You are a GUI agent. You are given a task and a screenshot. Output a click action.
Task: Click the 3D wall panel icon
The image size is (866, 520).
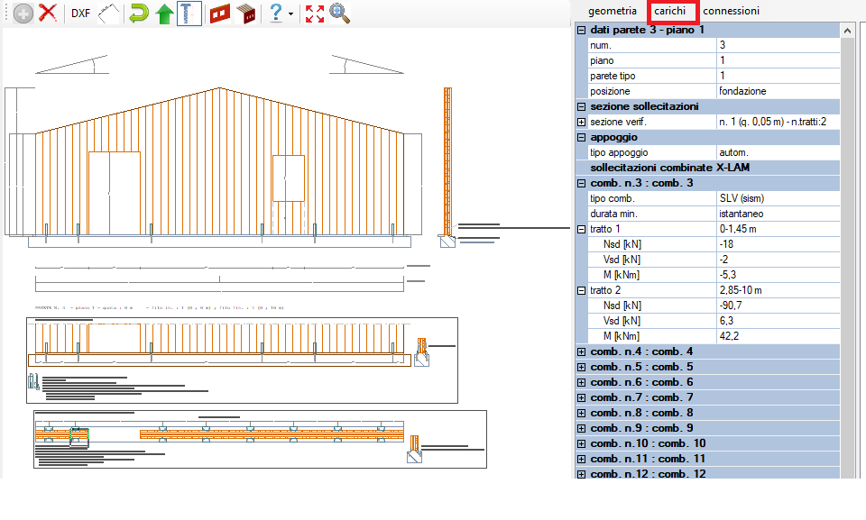pyautogui.click(x=245, y=14)
